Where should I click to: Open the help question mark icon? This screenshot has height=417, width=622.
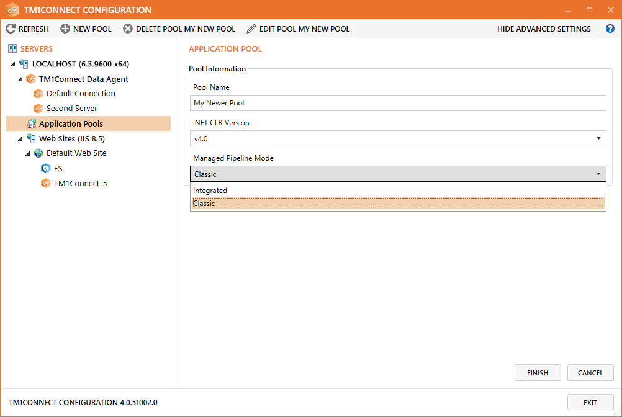coord(610,29)
